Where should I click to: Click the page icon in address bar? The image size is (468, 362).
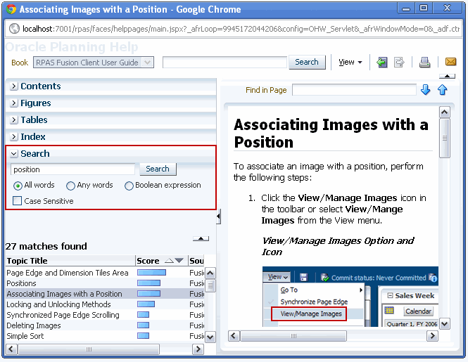pyautogui.click(x=14, y=29)
